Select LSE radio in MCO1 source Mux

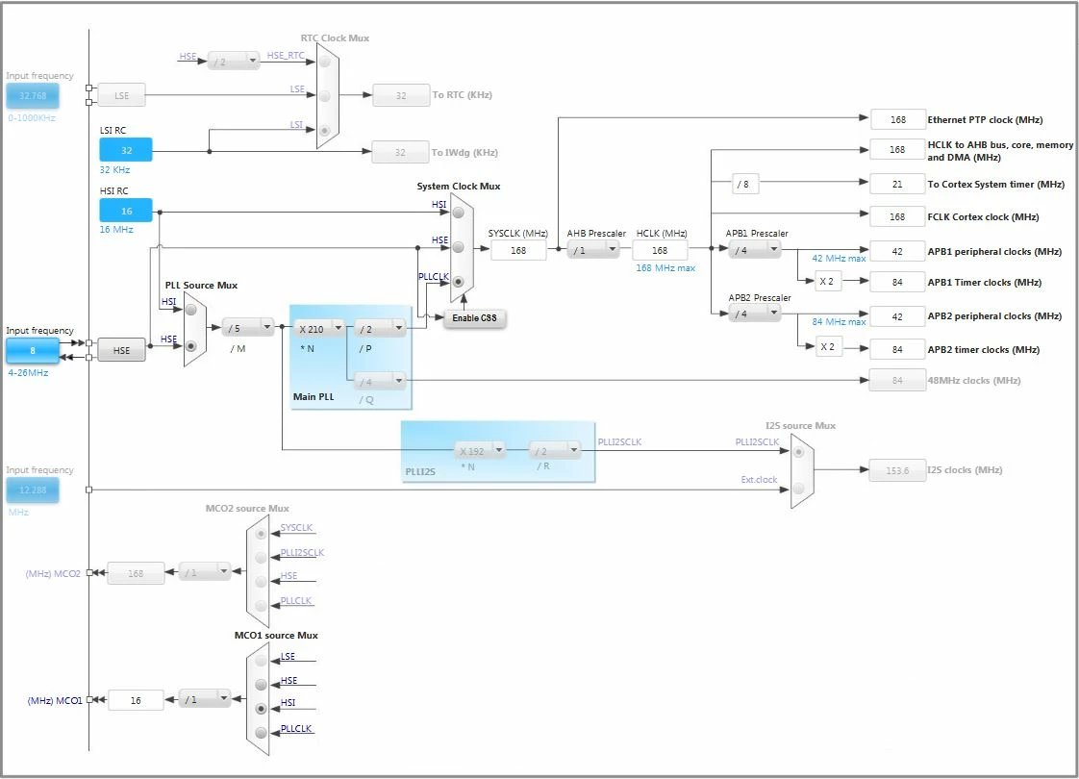(x=261, y=661)
